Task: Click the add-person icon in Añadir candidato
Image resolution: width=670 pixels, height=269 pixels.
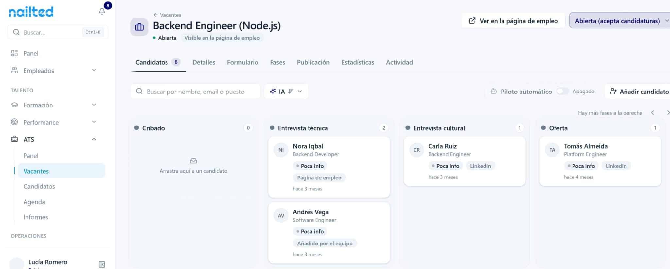Action: [x=613, y=91]
